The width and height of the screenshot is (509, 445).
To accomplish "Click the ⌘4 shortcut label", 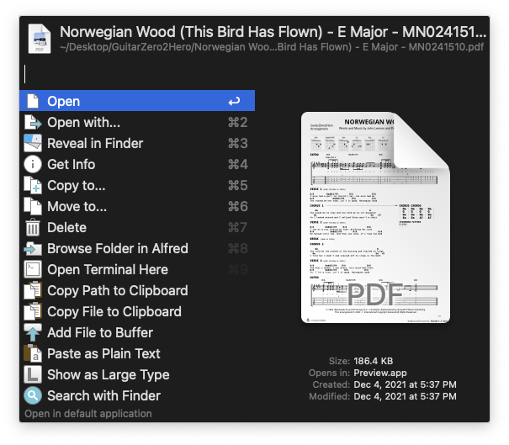I will click(237, 164).
